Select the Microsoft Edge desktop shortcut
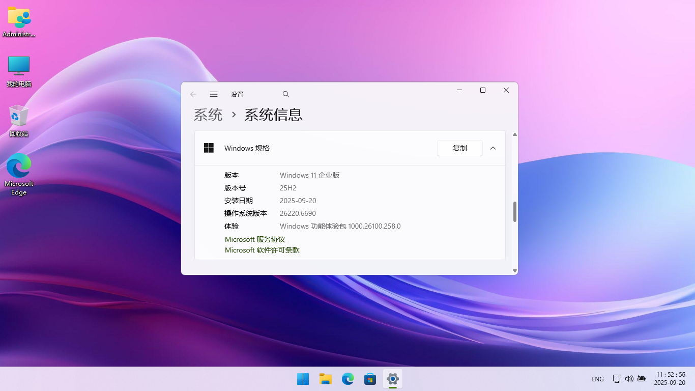Image resolution: width=695 pixels, height=391 pixels. tap(19, 175)
